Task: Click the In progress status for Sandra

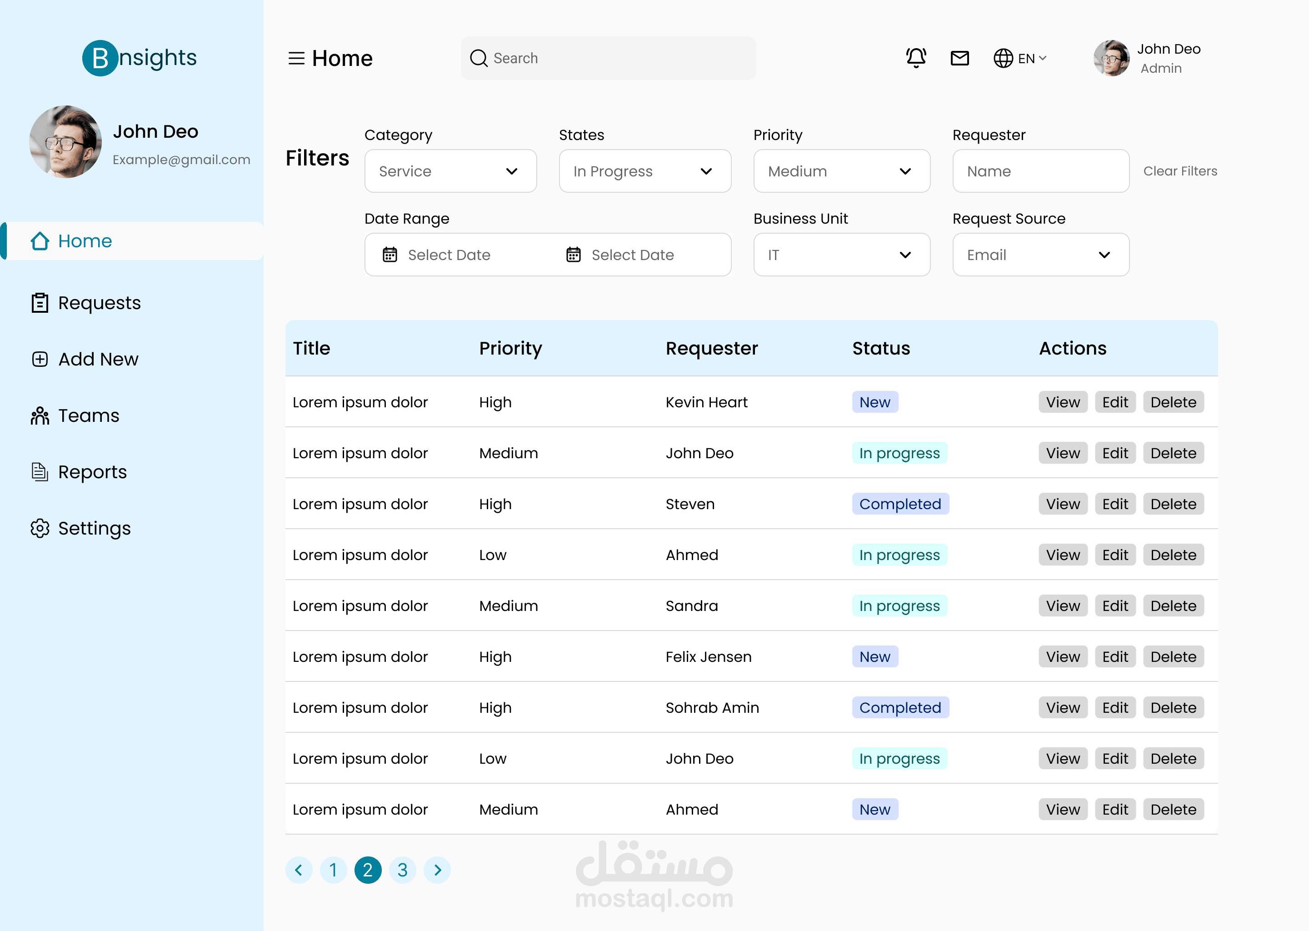Action: coord(899,606)
